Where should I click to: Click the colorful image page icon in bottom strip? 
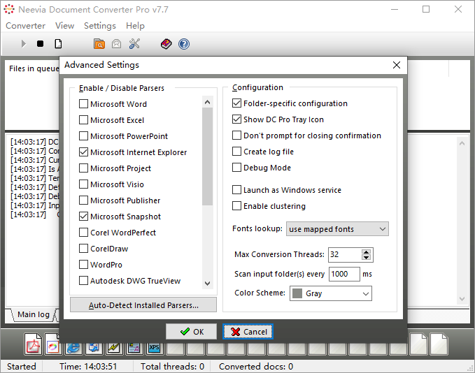click(x=53, y=344)
